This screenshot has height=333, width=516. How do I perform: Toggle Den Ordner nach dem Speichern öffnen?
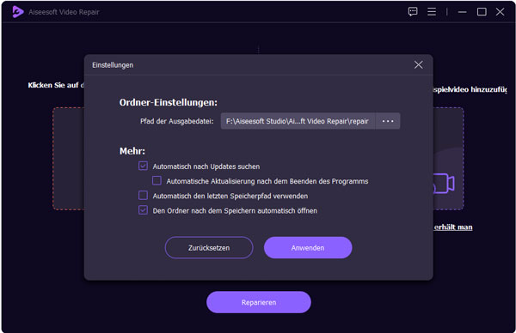[x=143, y=210]
